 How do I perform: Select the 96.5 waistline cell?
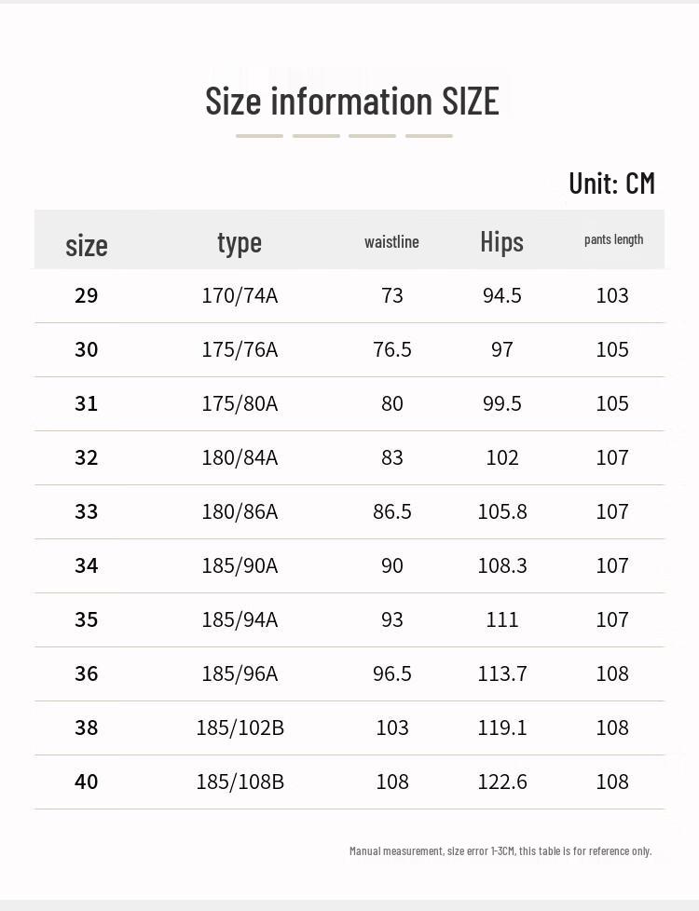(x=391, y=673)
